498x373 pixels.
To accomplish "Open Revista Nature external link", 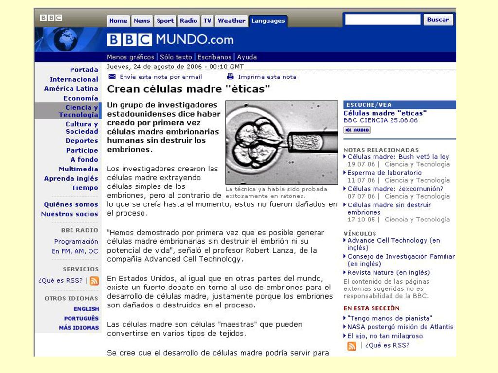I will pos(389,273).
